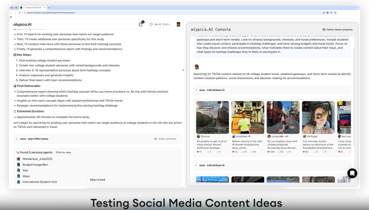The image size is (369, 210).
Task: Click the BudgetVoyagerBen persona avatar icon
Action: tap(18, 165)
